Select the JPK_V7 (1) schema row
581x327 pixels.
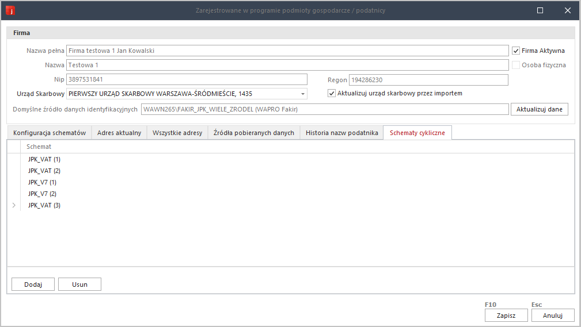[x=42, y=182]
